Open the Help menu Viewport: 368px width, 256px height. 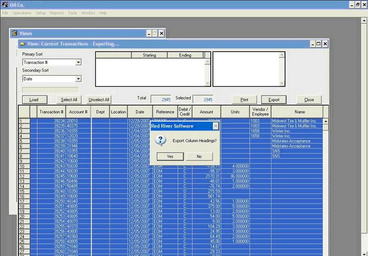(103, 13)
